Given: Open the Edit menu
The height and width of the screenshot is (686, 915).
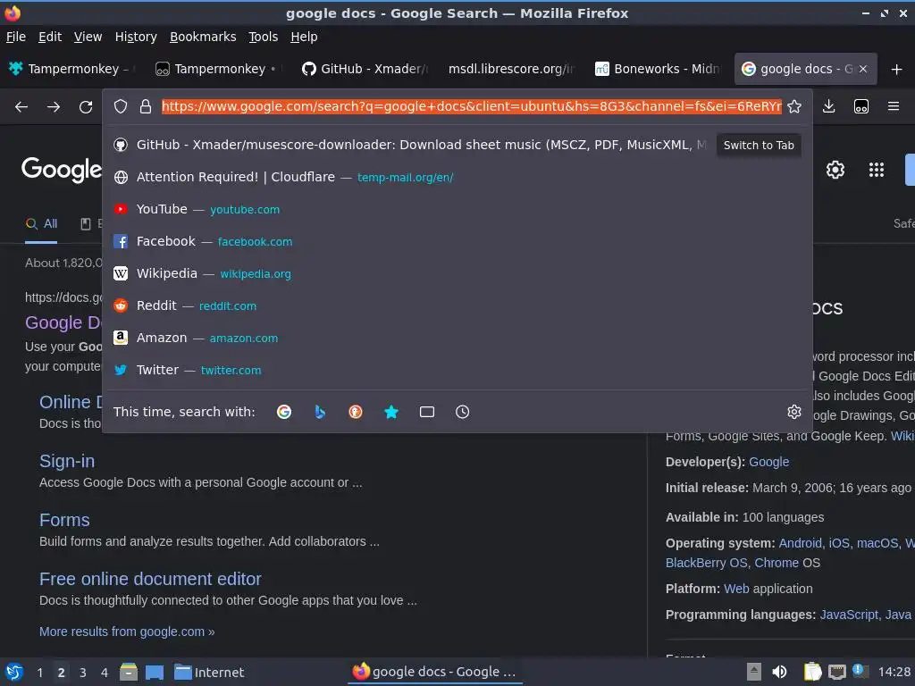Looking at the screenshot, I should [50, 37].
